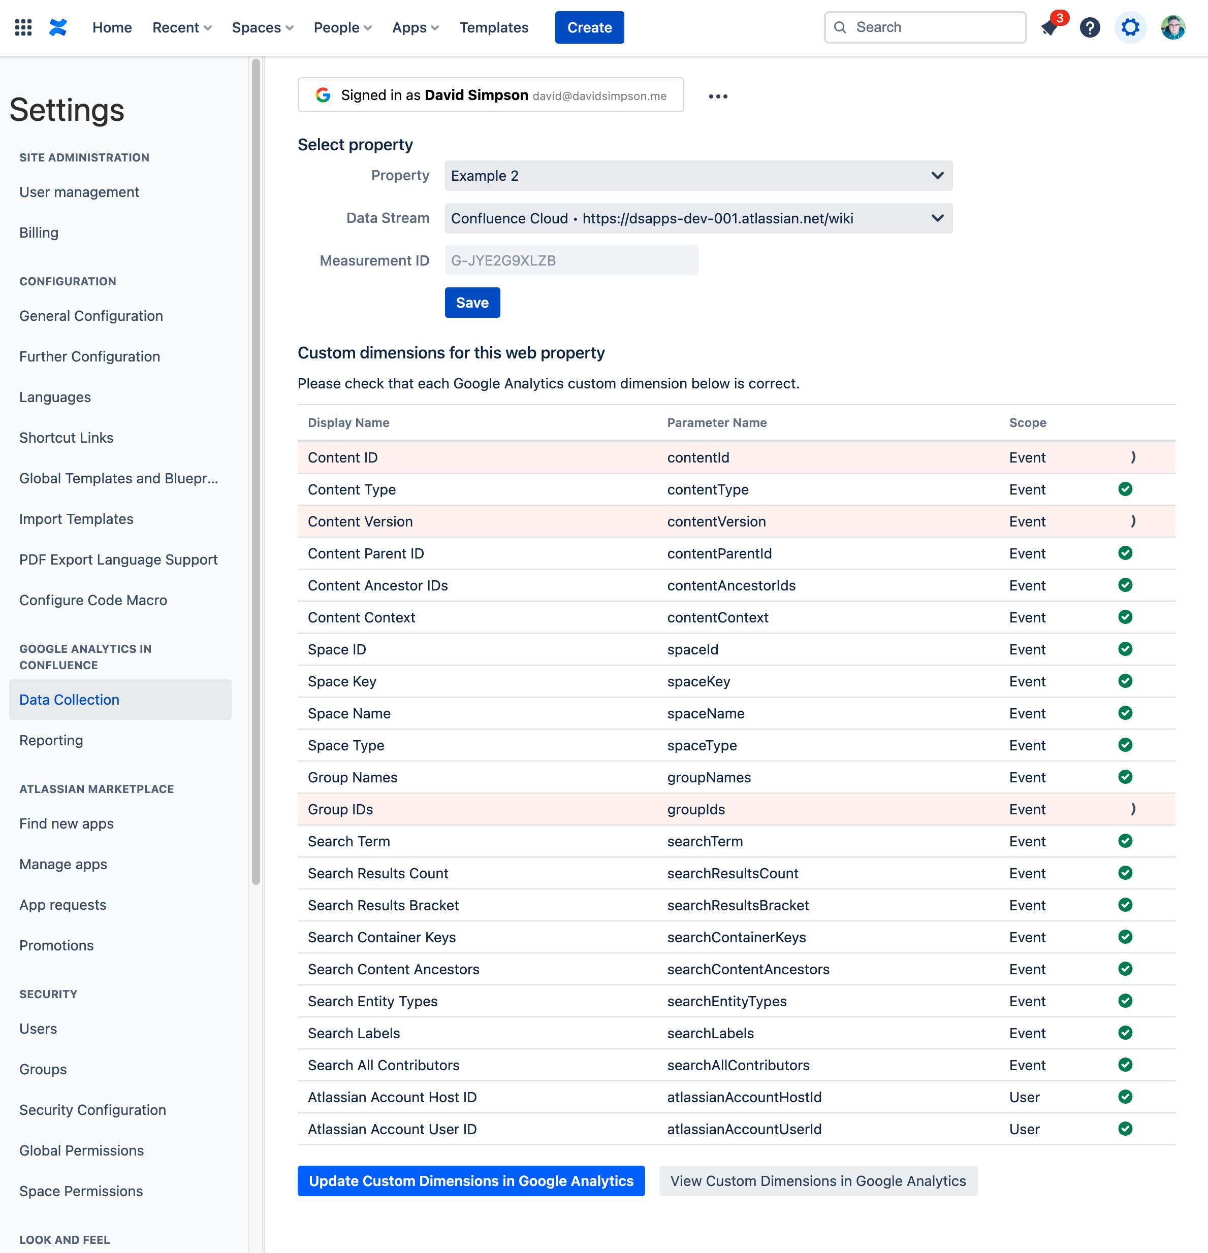Open the app switcher grid icon
Image resolution: width=1208 pixels, height=1253 pixels.
point(23,27)
